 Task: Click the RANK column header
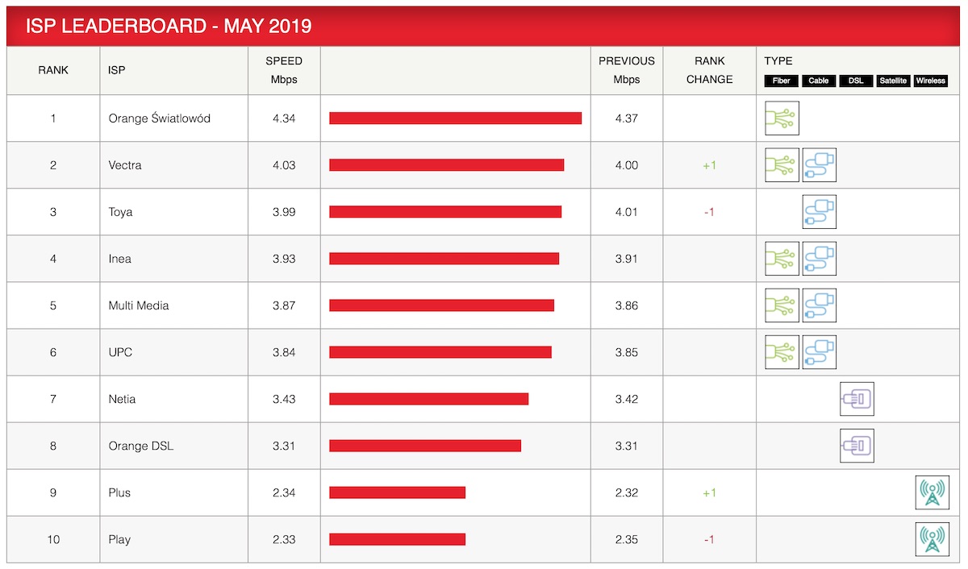pyautogui.click(x=53, y=70)
